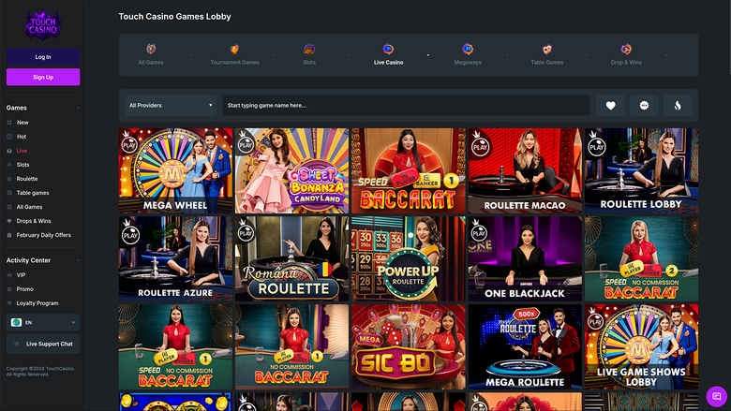
Task: Switch to the Live Casino tab label
Action: [x=388, y=63]
